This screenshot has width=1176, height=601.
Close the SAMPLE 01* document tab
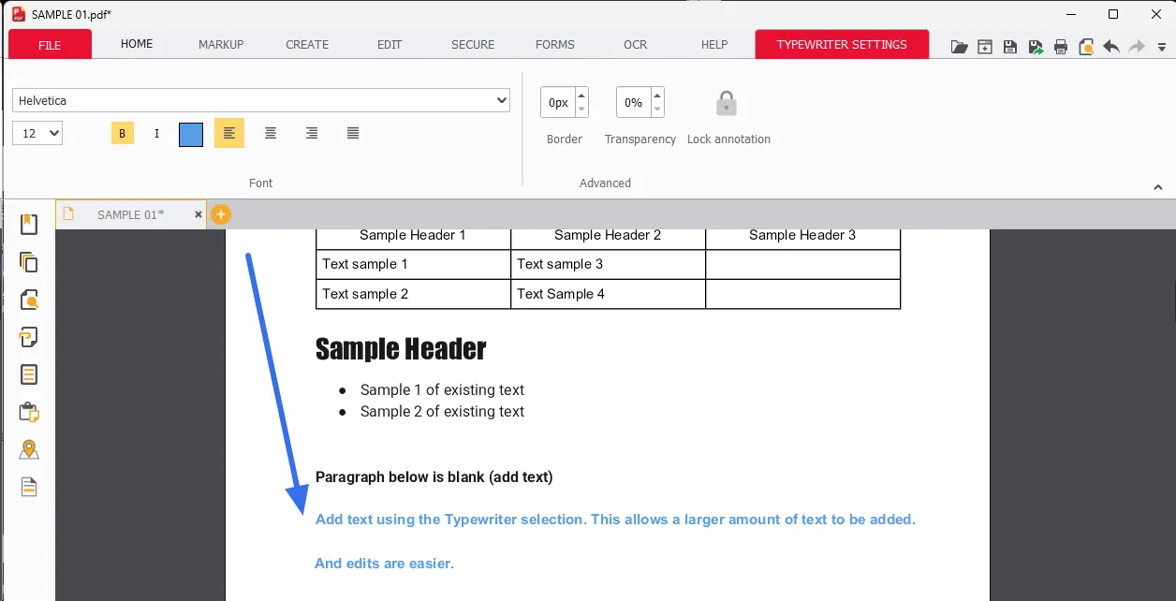(x=198, y=214)
